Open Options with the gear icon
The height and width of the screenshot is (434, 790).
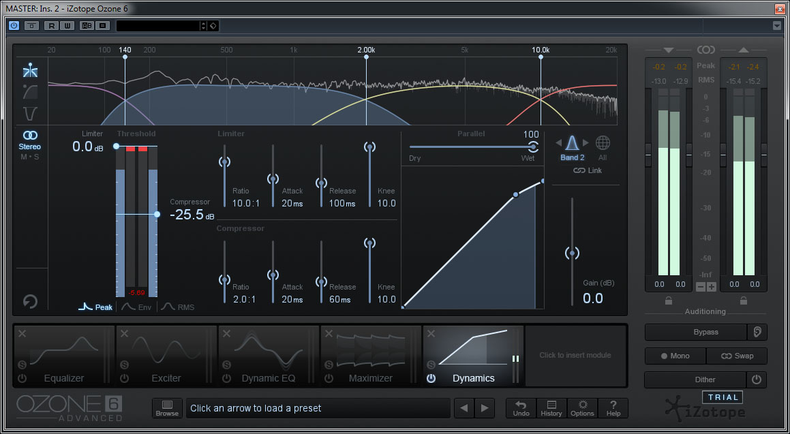point(582,408)
